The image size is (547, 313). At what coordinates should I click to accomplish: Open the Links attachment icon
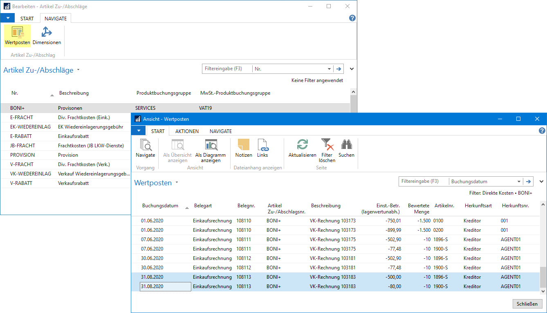[x=262, y=149]
